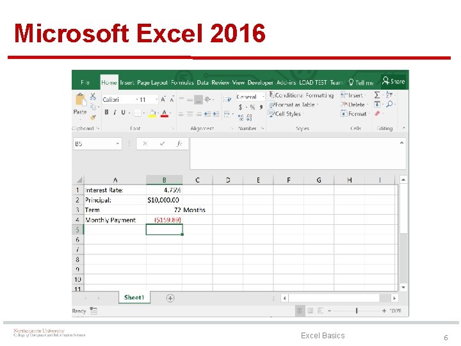Switch to Page Layout view icon
461x346 pixels.
pyautogui.click(x=310, y=311)
